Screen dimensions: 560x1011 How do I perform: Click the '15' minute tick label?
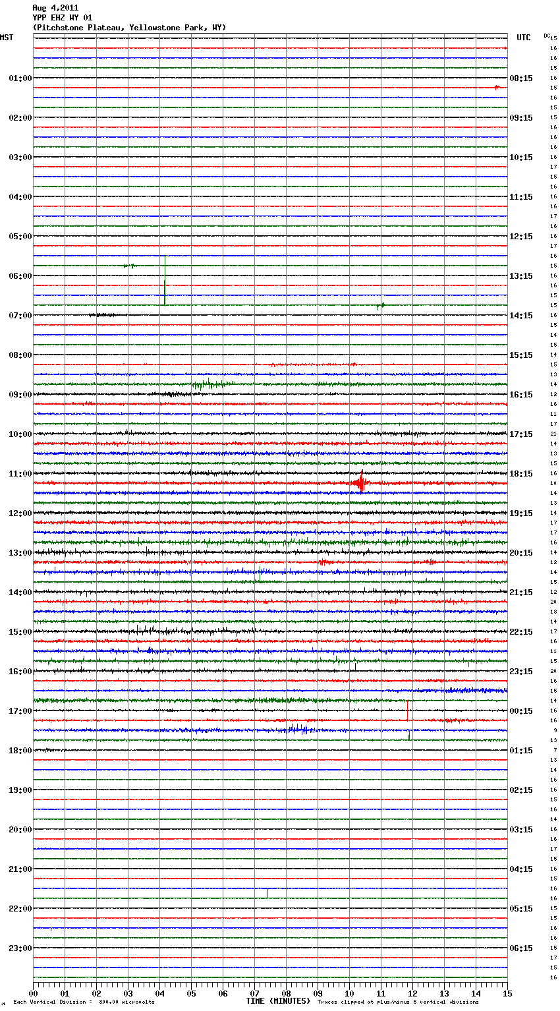click(x=507, y=993)
